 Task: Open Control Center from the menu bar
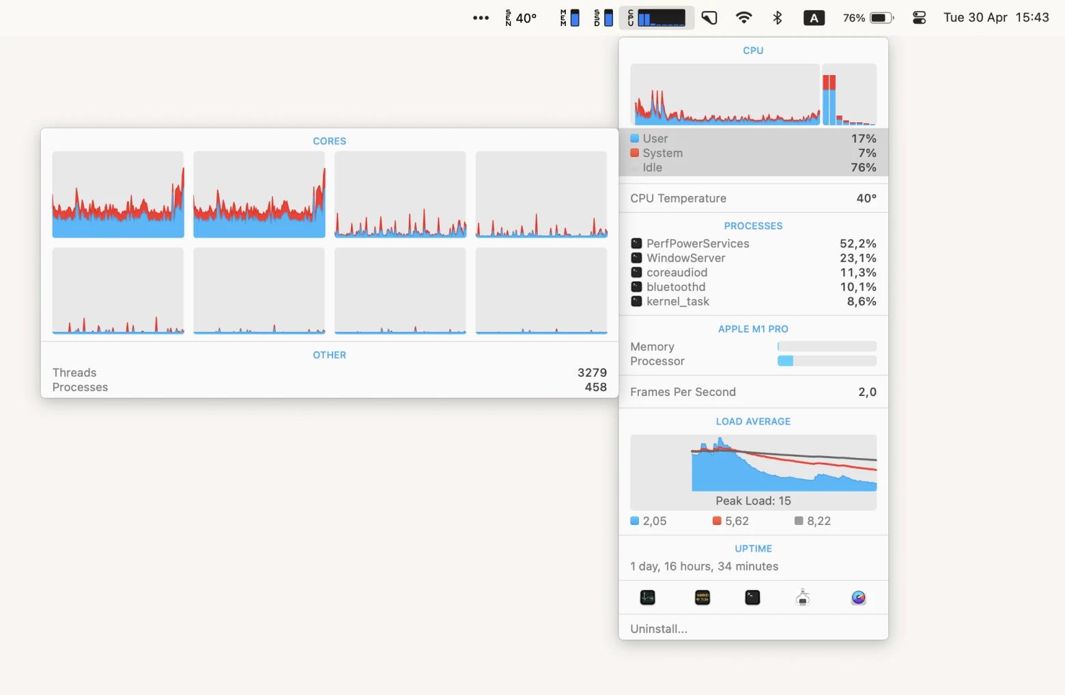point(919,18)
